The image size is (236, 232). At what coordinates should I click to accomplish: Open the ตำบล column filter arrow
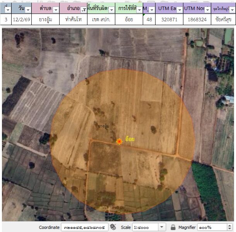coord(55,9)
